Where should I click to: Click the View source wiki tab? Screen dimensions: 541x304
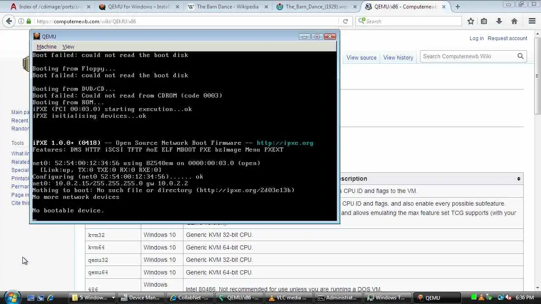pyautogui.click(x=361, y=57)
